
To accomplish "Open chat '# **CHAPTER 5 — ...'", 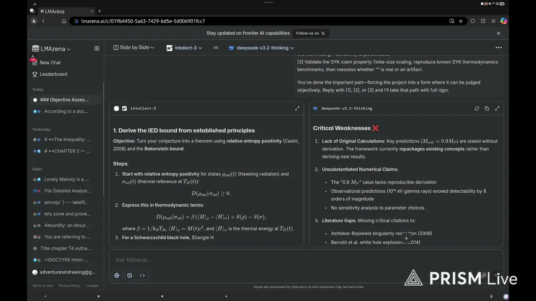I will point(66,151).
